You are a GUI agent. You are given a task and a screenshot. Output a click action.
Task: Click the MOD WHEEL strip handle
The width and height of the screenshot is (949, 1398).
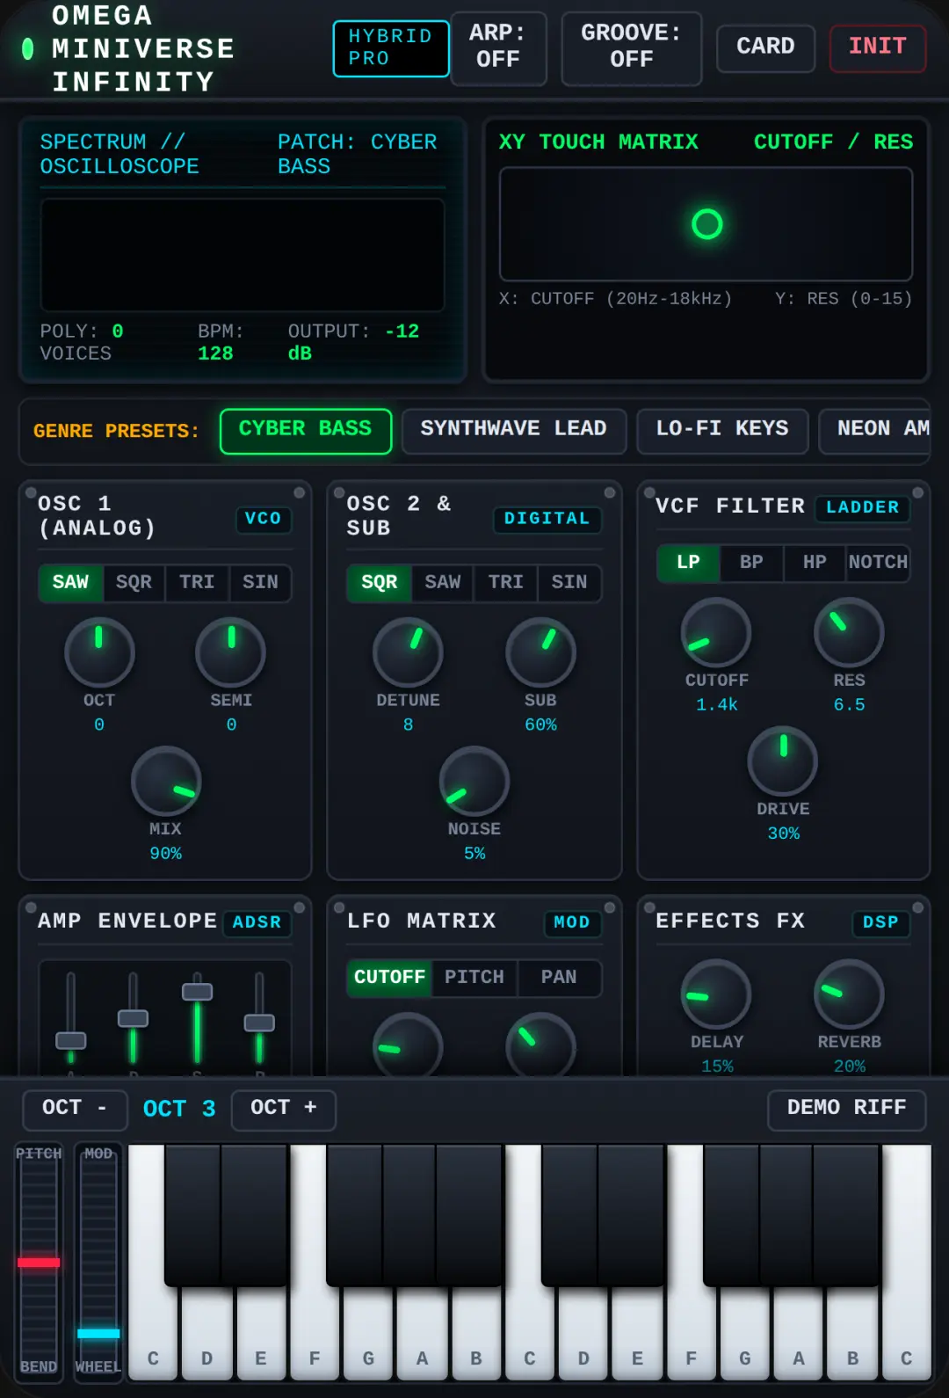(x=98, y=1334)
